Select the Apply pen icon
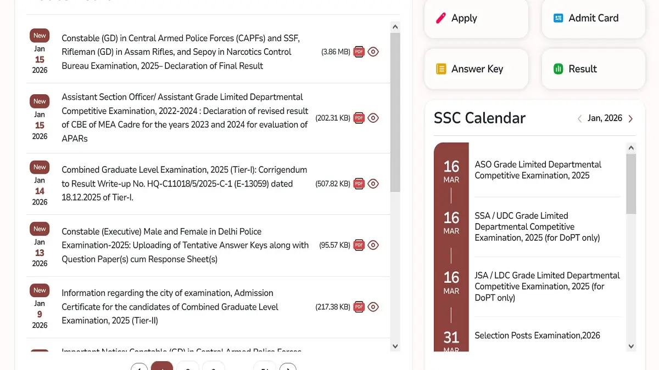 (439, 18)
